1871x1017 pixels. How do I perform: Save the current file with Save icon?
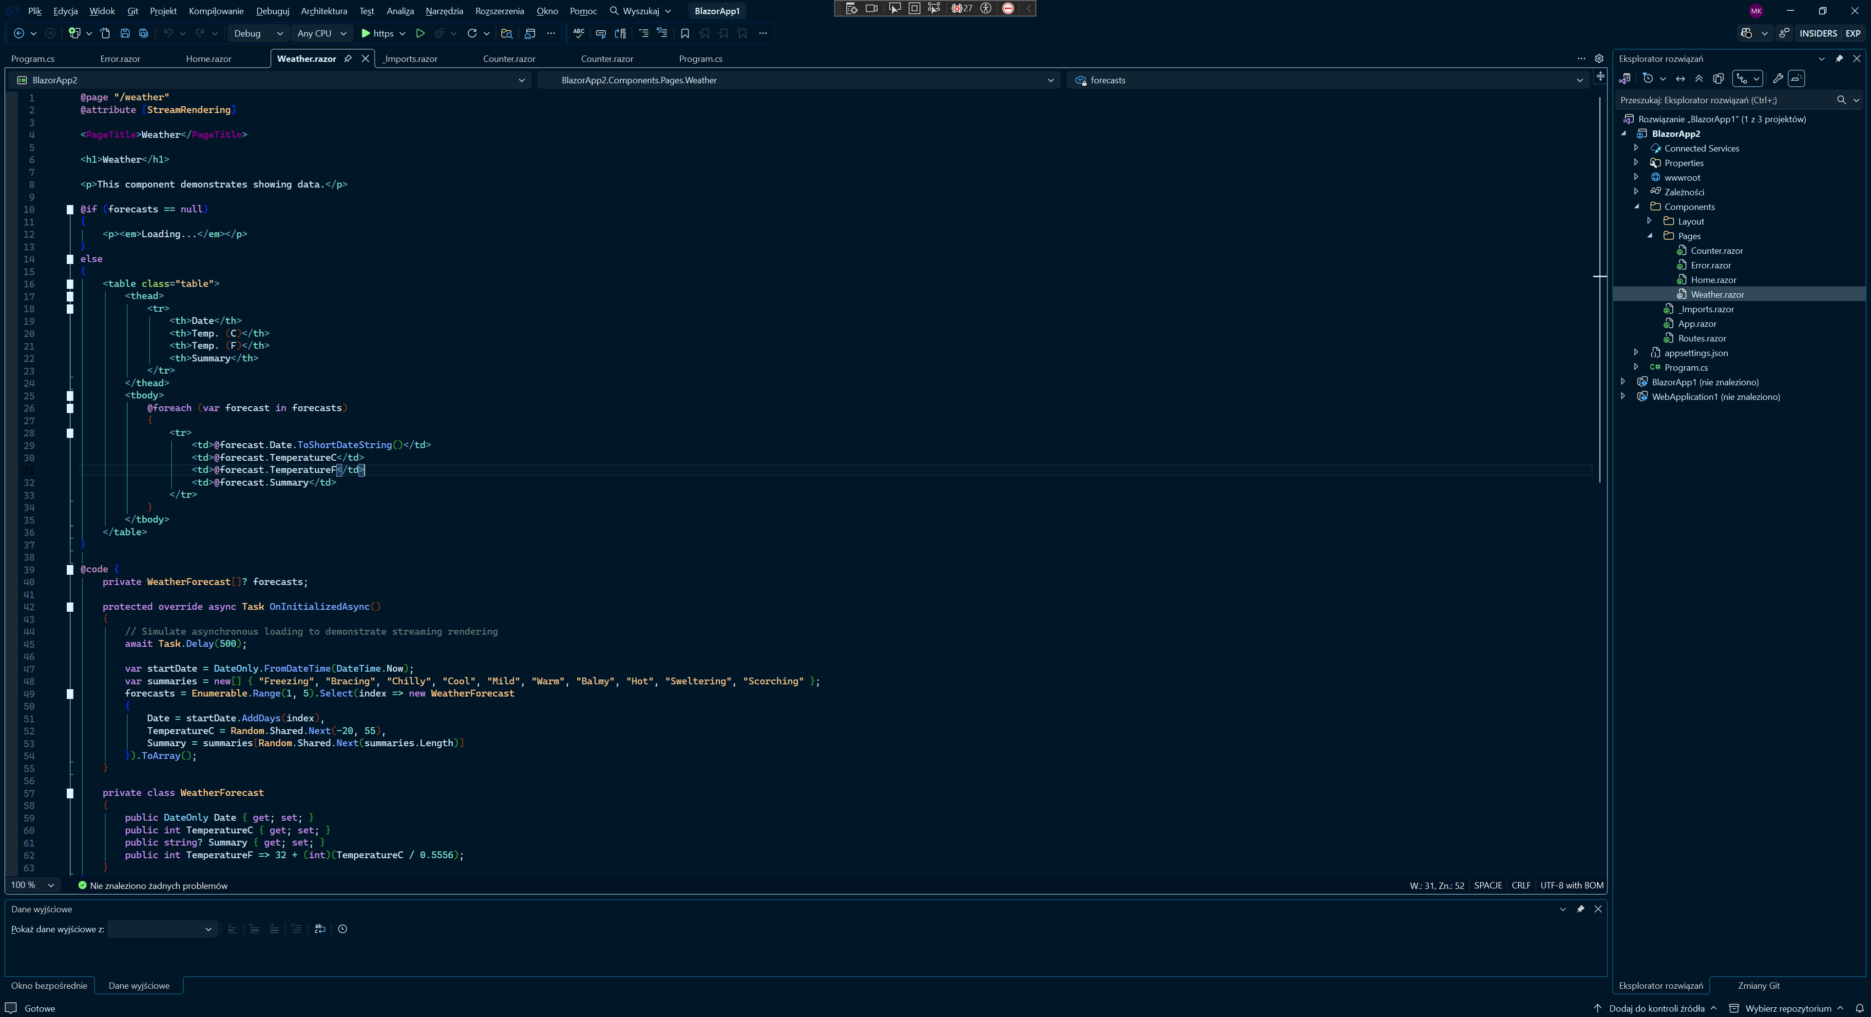[x=125, y=34]
